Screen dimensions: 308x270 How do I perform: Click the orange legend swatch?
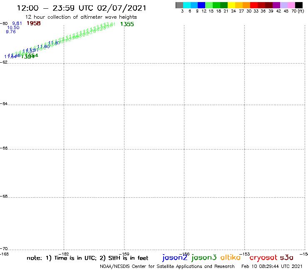246,5
